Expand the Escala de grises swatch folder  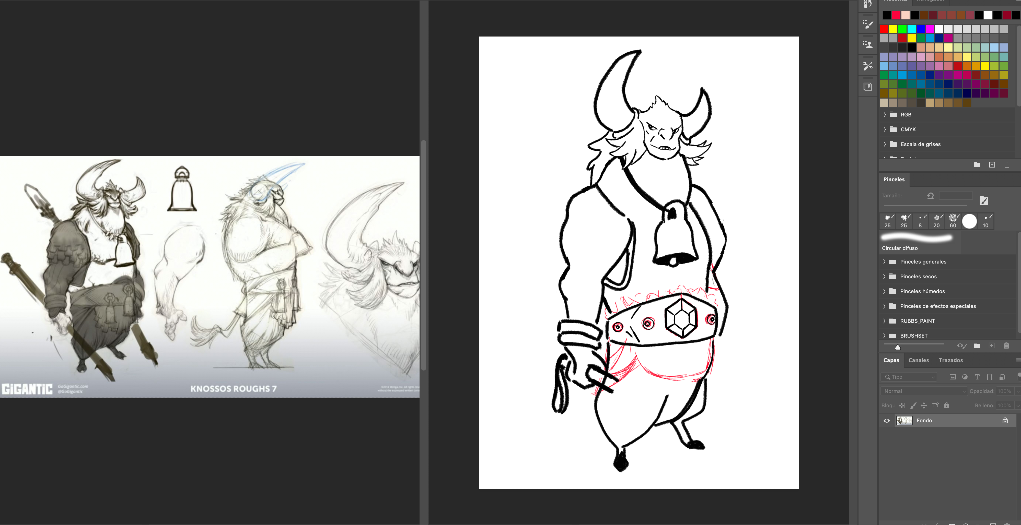tap(884, 144)
